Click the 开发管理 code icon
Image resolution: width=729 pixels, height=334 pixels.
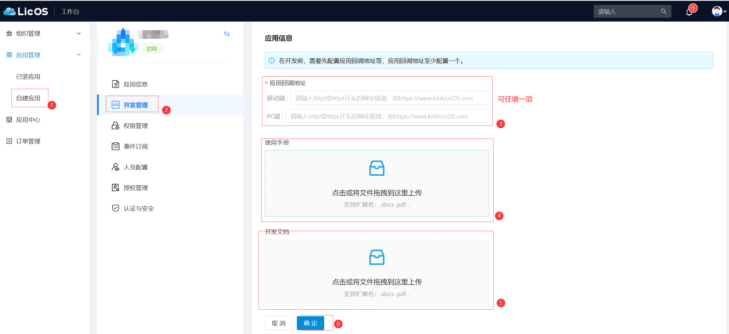pyautogui.click(x=115, y=105)
